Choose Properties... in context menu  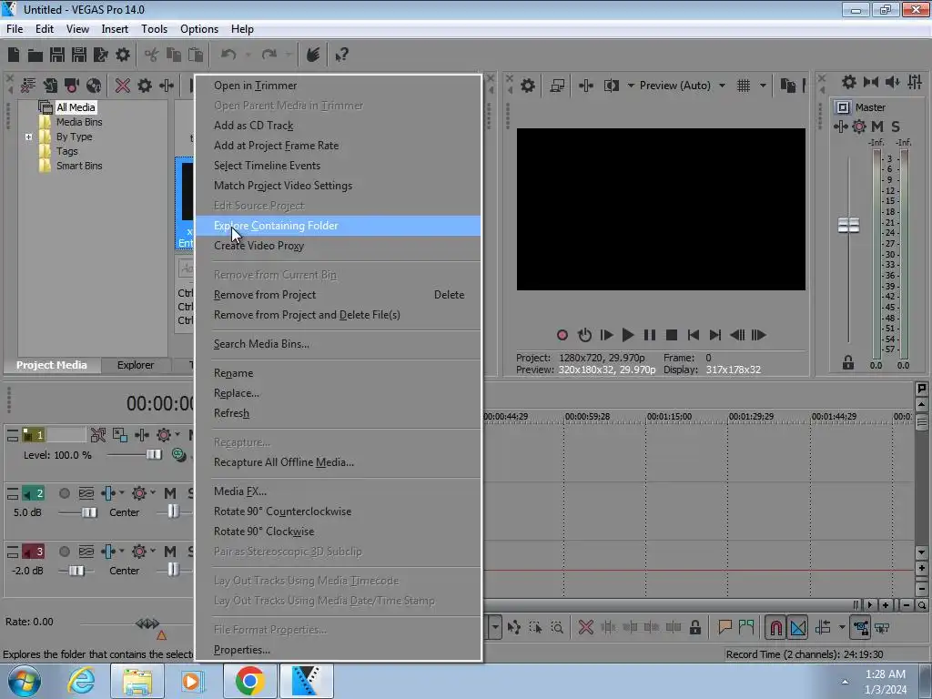click(338, 649)
